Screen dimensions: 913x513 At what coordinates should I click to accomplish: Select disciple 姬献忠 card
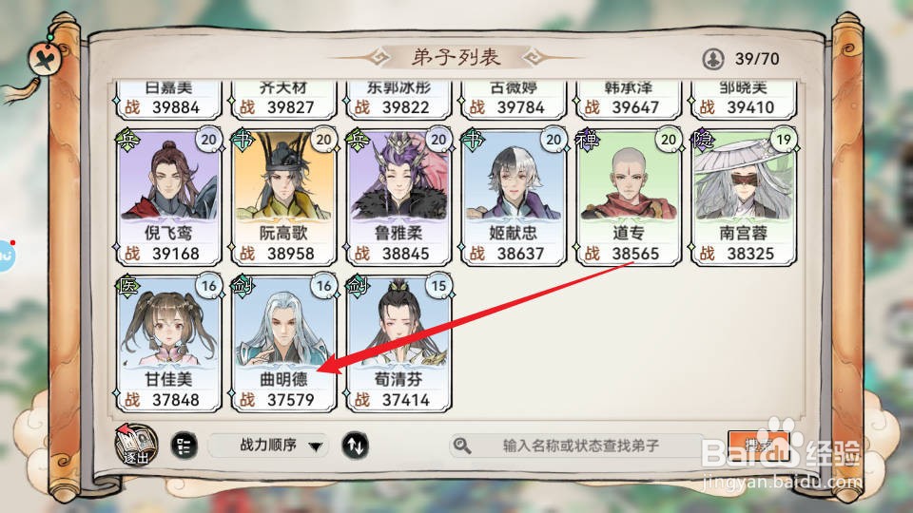click(x=513, y=198)
